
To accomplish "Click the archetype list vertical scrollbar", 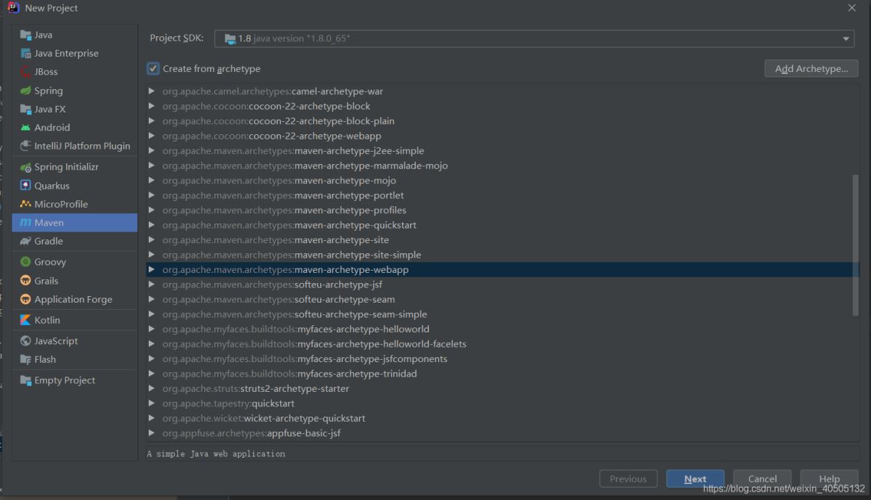I will pyautogui.click(x=856, y=245).
